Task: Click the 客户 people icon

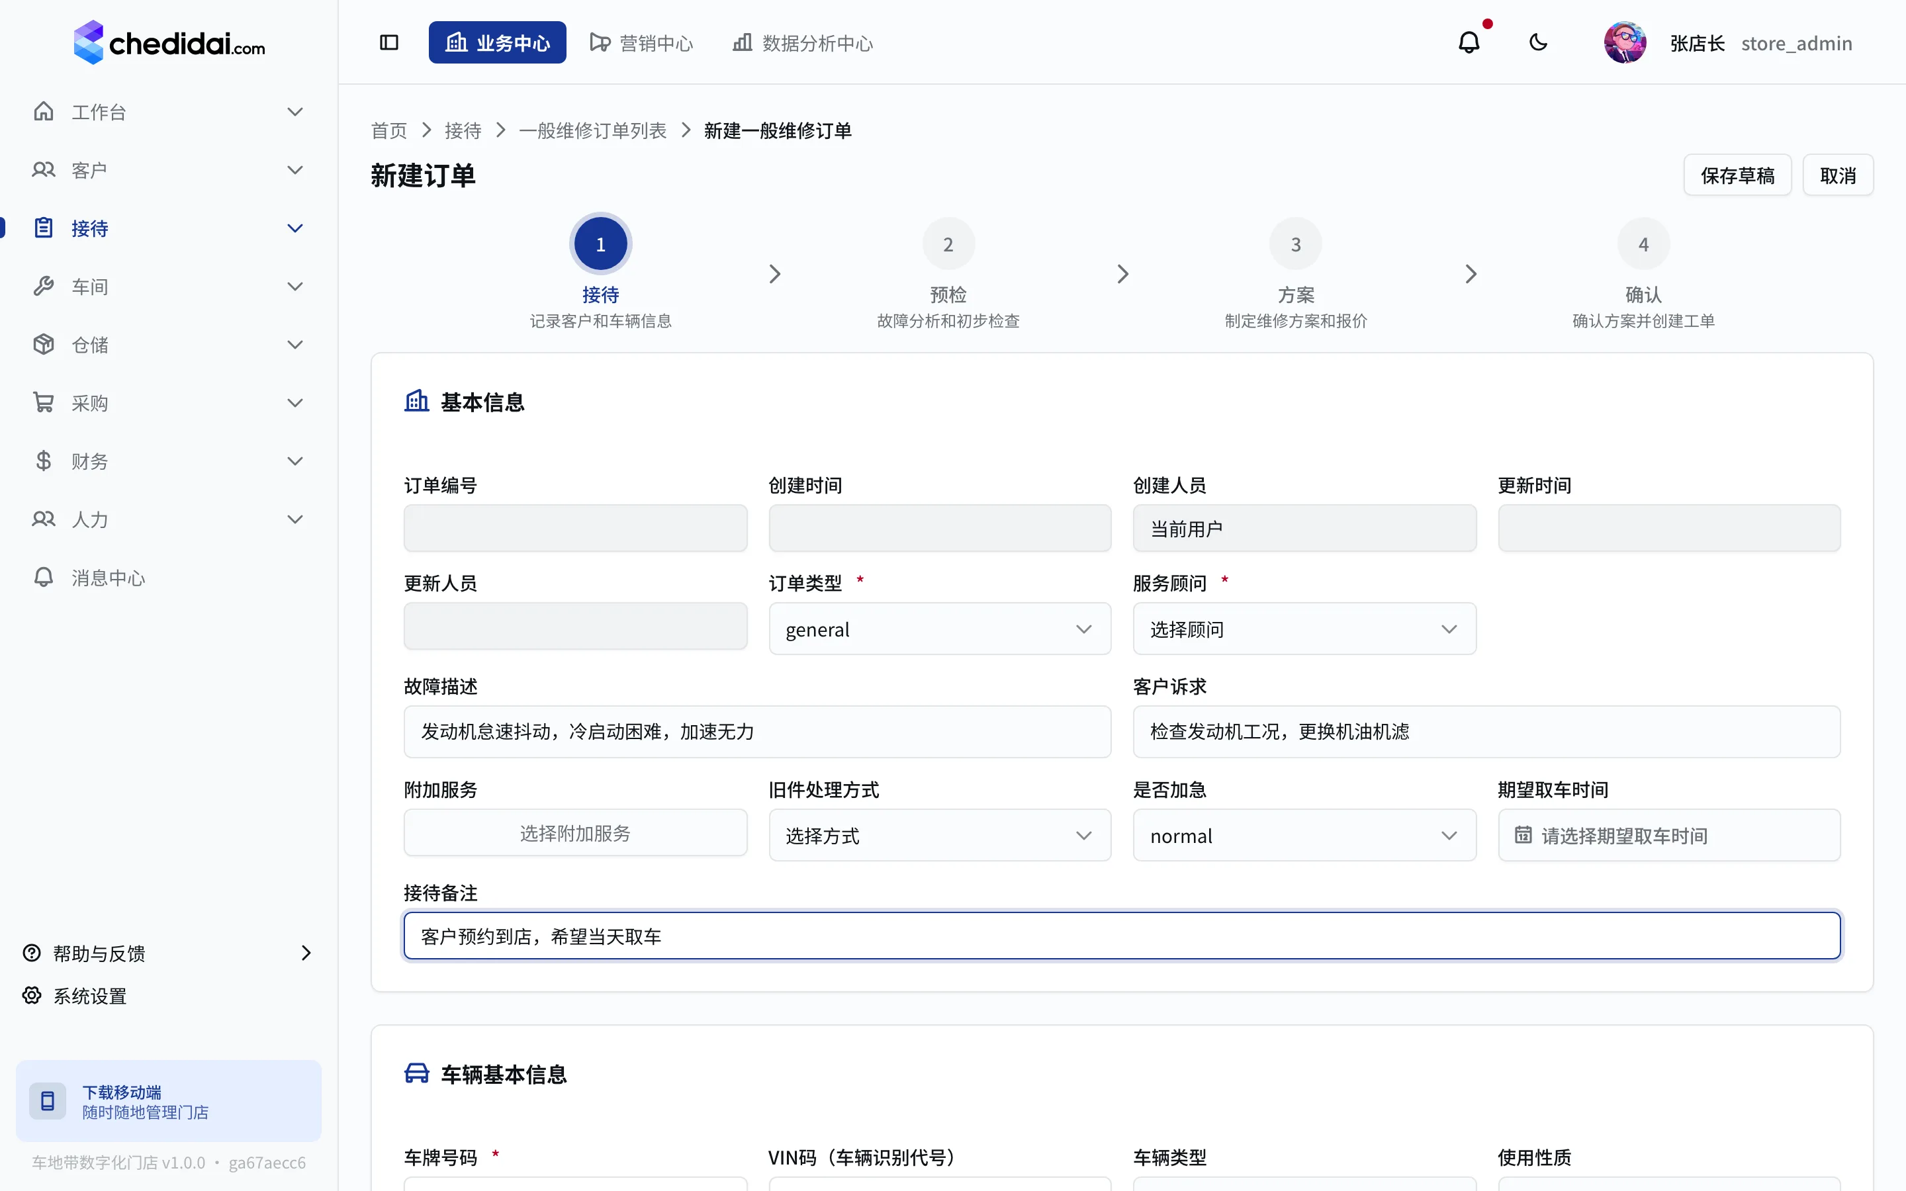Action: (x=43, y=169)
